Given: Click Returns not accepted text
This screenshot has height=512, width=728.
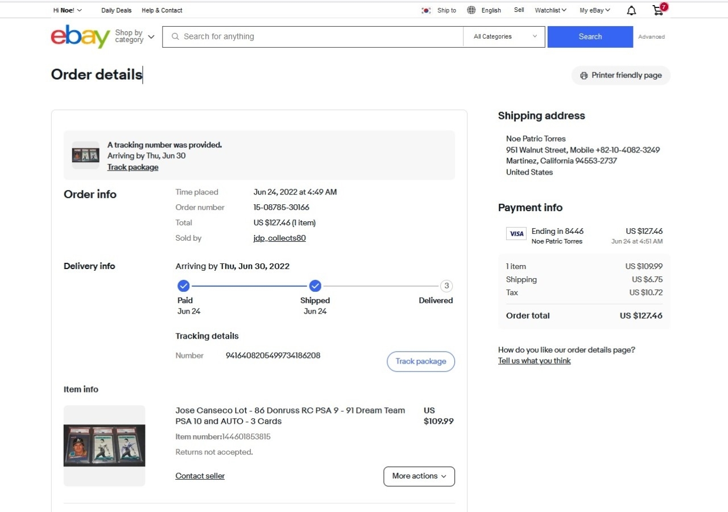Looking at the screenshot, I should point(214,452).
